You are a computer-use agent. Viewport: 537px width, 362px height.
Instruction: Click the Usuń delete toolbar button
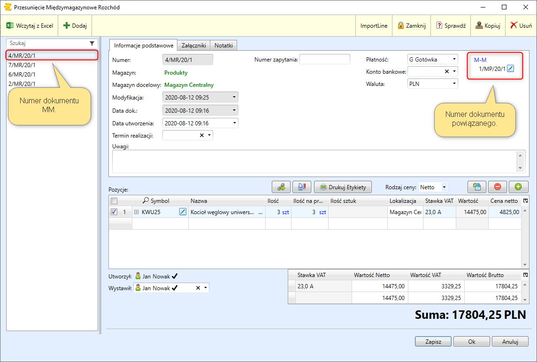click(x=521, y=26)
